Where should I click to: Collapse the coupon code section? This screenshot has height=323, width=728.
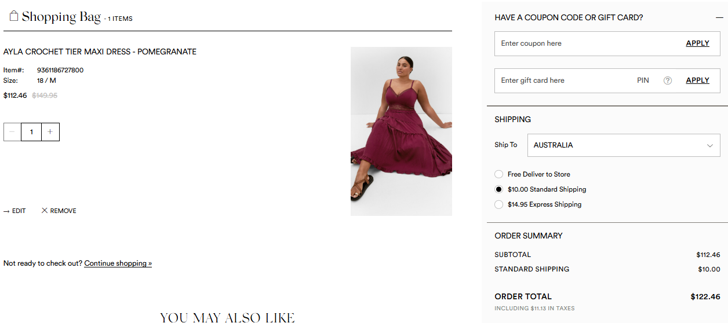click(719, 18)
